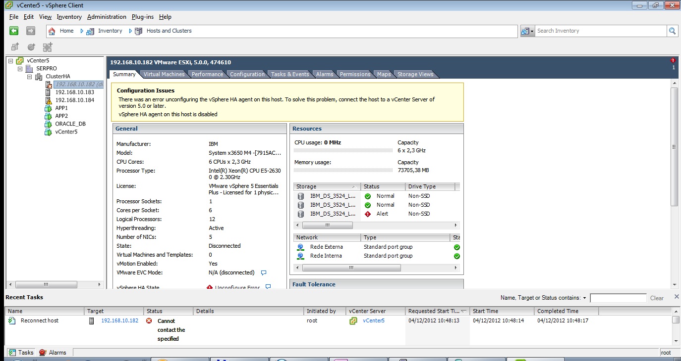Viewport: 681px width, 361px height.
Task: Switch to the Performance tab
Action: pyautogui.click(x=207, y=74)
